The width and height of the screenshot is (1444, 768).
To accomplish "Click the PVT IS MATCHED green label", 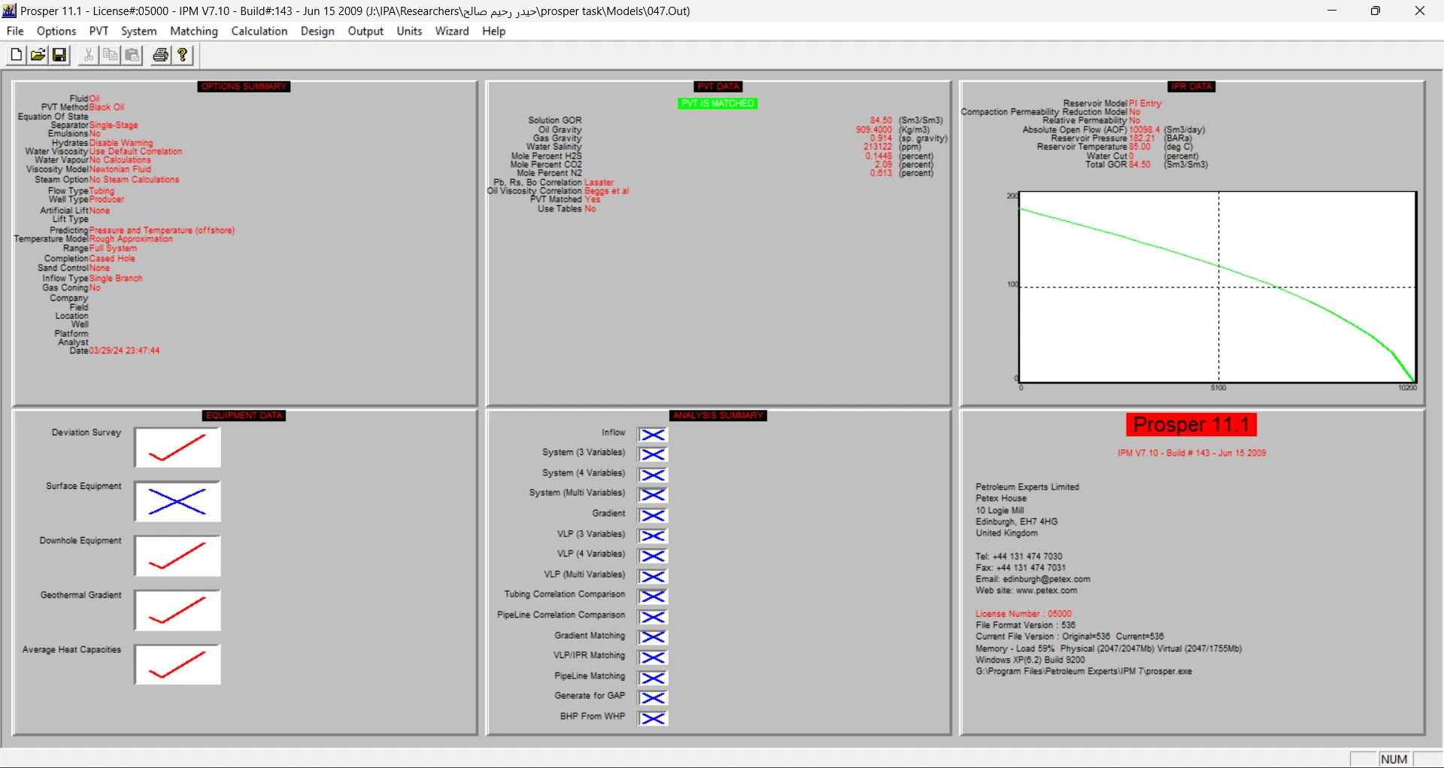I will click(717, 104).
